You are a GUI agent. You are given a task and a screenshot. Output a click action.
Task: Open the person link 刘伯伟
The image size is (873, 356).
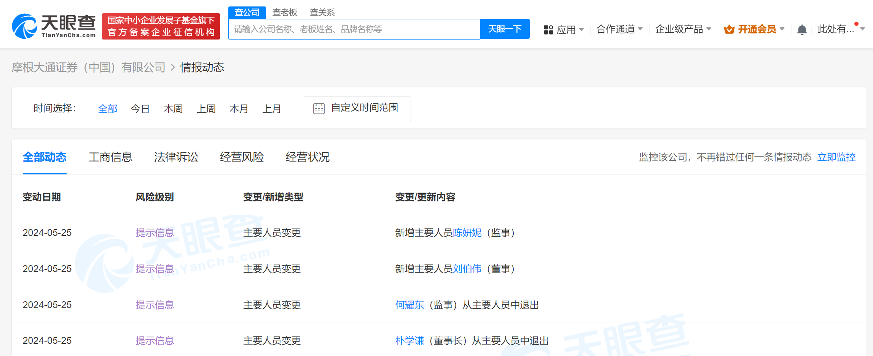467,269
